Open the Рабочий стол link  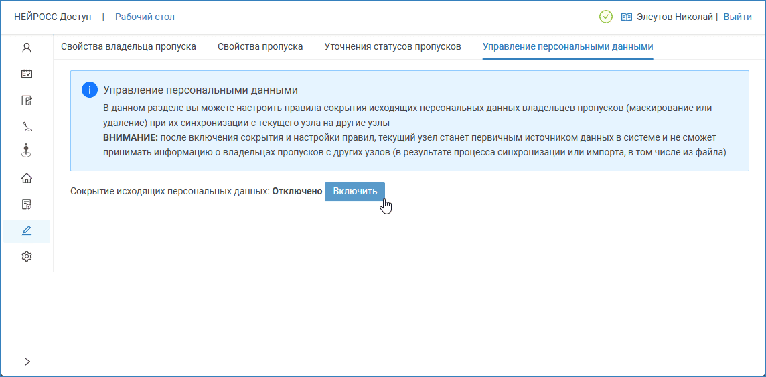click(145, 17)
